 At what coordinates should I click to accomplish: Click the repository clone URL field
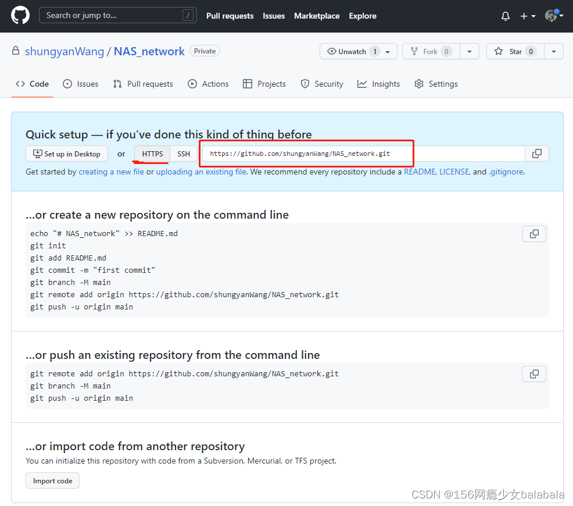(364, 154)
